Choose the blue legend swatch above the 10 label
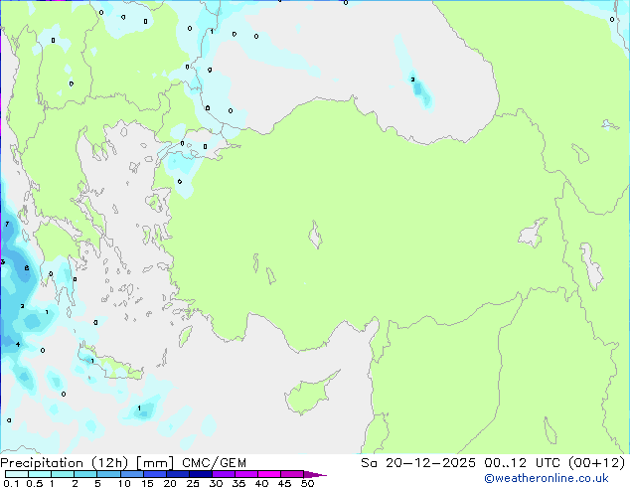 [132, 474]
